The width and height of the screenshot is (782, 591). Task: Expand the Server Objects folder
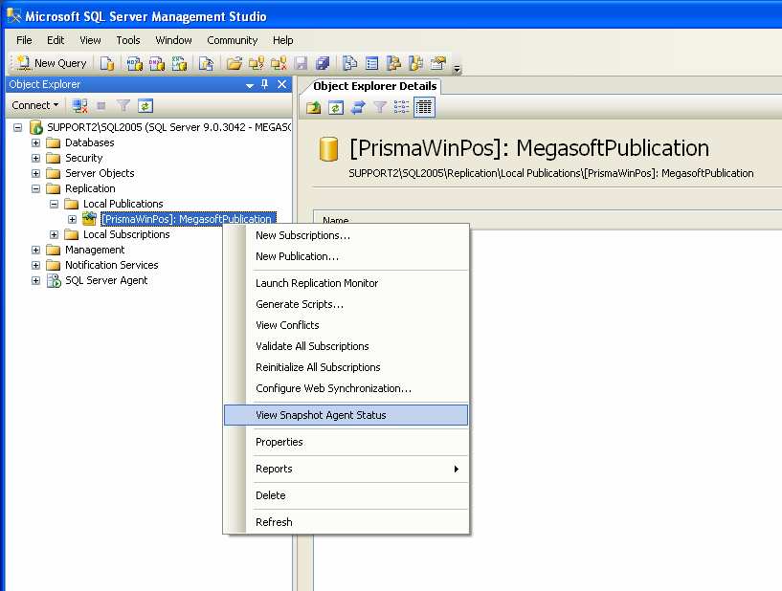36,173
